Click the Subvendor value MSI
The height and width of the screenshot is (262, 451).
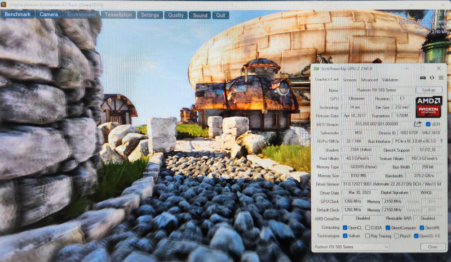point(358,133)
